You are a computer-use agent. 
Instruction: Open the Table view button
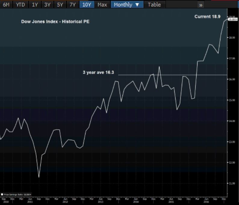pos(154,5)
